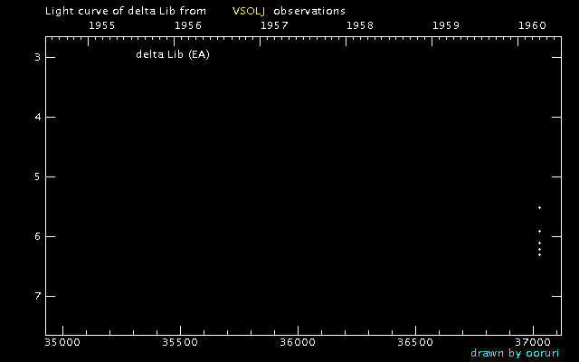Click magnitude 7 label on left axis

(x=37, y=297)
